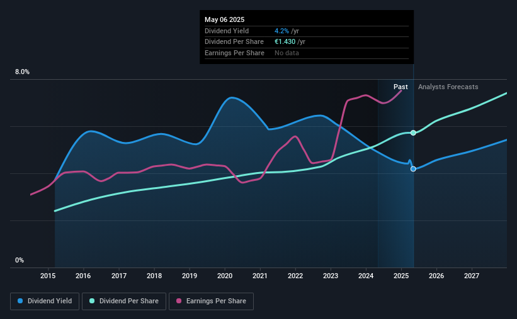Click the €1.430 dividend per share value
This screenshot has width=517, height=319.
point(285,42)
